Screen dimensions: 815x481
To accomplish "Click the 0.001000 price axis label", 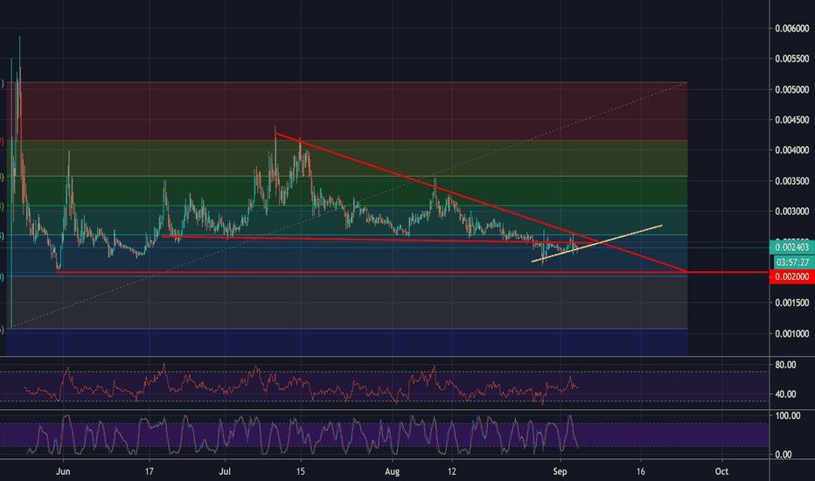I will coord(791,333).
